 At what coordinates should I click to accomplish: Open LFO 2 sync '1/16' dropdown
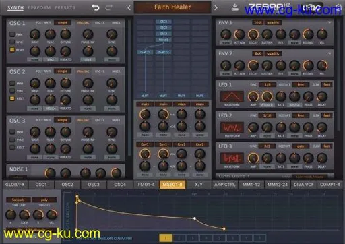268,115
